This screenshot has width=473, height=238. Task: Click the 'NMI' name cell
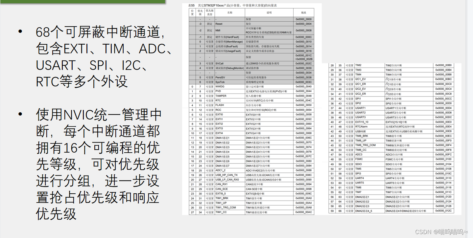[230, 30]
